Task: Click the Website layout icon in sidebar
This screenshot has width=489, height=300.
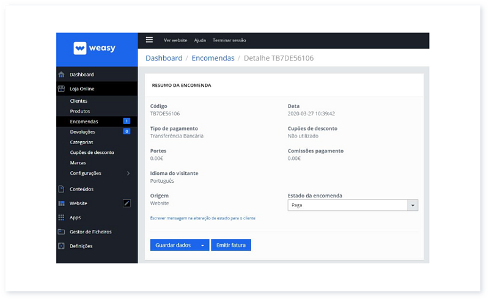Action: pos(62,203)
